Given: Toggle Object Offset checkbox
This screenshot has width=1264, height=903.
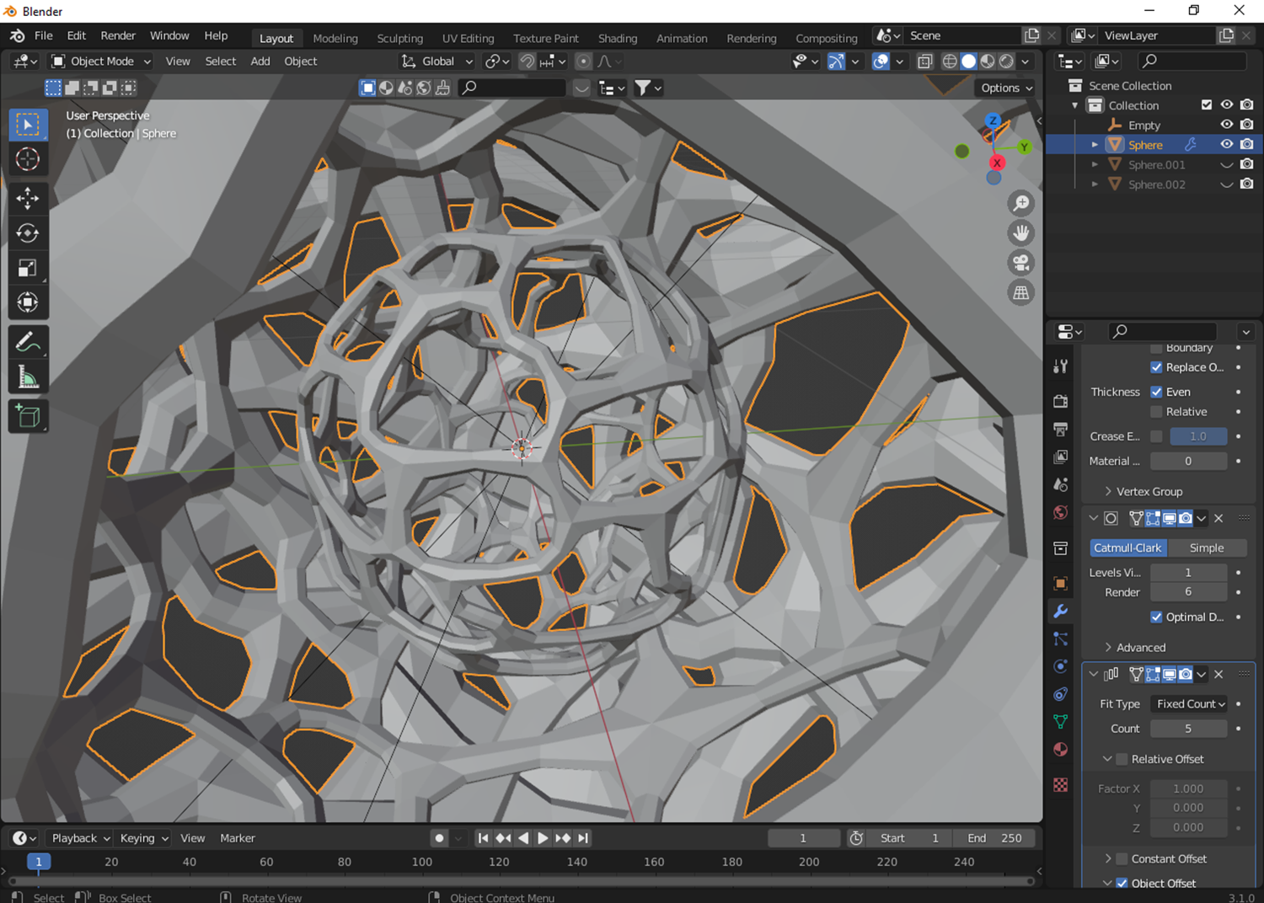Looking at the screenshot, I should 1122,883.
